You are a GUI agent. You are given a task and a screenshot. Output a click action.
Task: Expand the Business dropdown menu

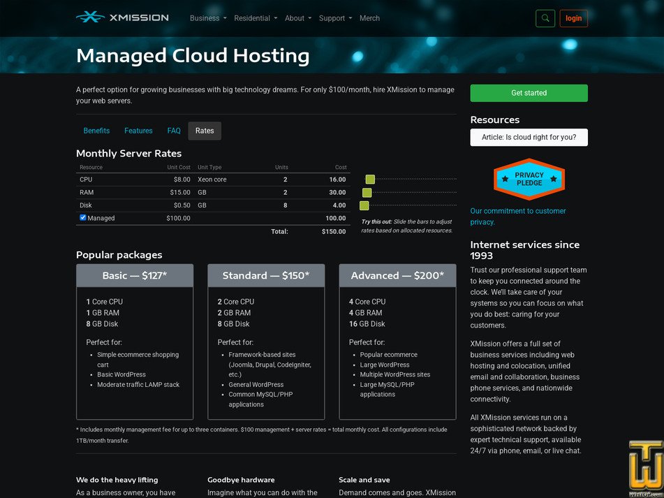click(208, 18)
